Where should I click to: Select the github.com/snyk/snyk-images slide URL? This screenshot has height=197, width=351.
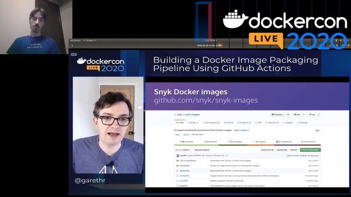tap(206, 100)
